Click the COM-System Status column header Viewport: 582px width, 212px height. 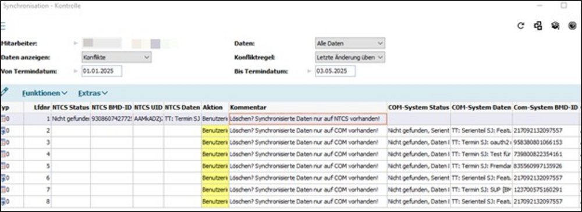tap(418, 107)
